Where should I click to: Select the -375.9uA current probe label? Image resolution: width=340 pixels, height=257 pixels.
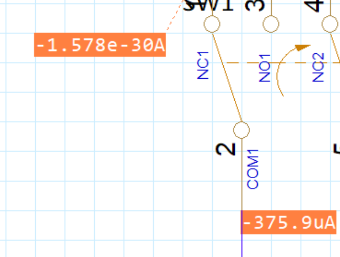click(289, 223)
